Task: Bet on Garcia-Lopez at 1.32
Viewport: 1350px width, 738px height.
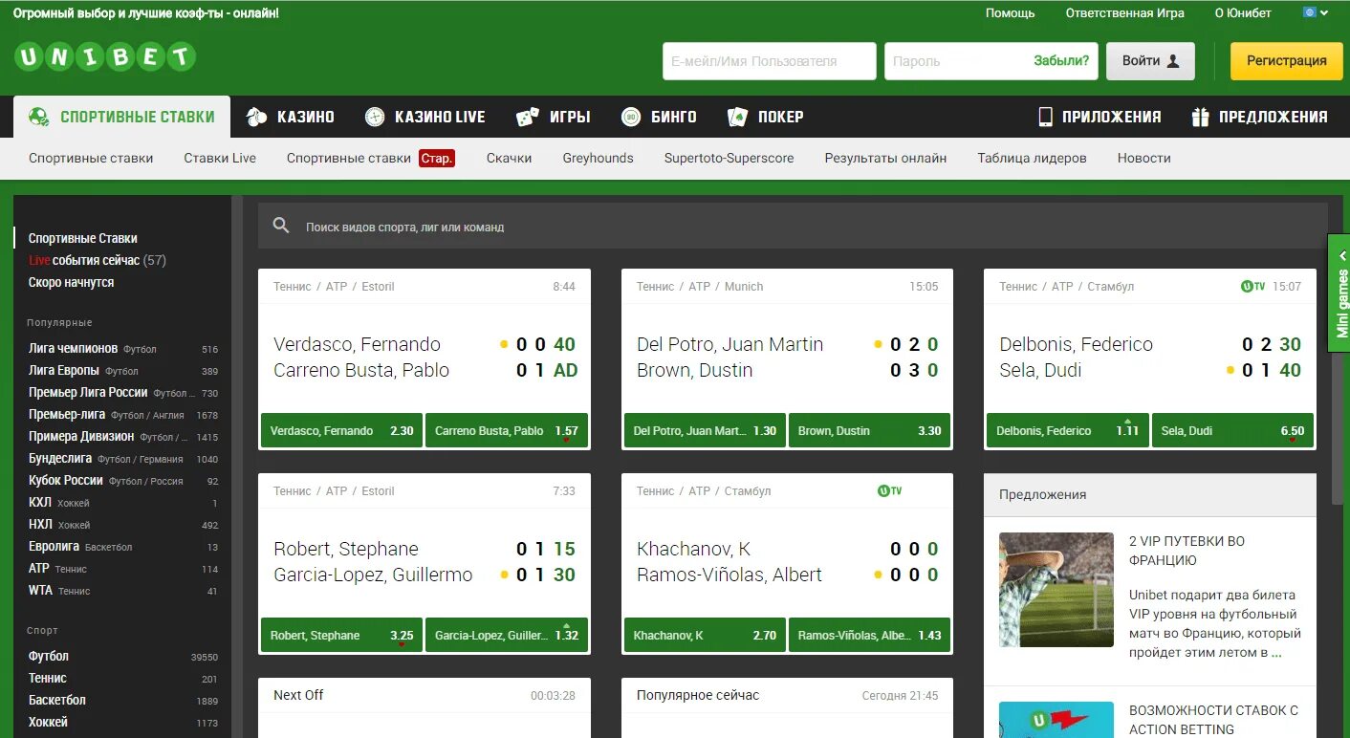Action: click(506, 635)
